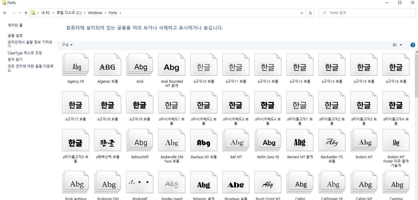The image size is (418, 200).
Task: Select the Berlin Sans FB font icon
Action: (268, 140)
